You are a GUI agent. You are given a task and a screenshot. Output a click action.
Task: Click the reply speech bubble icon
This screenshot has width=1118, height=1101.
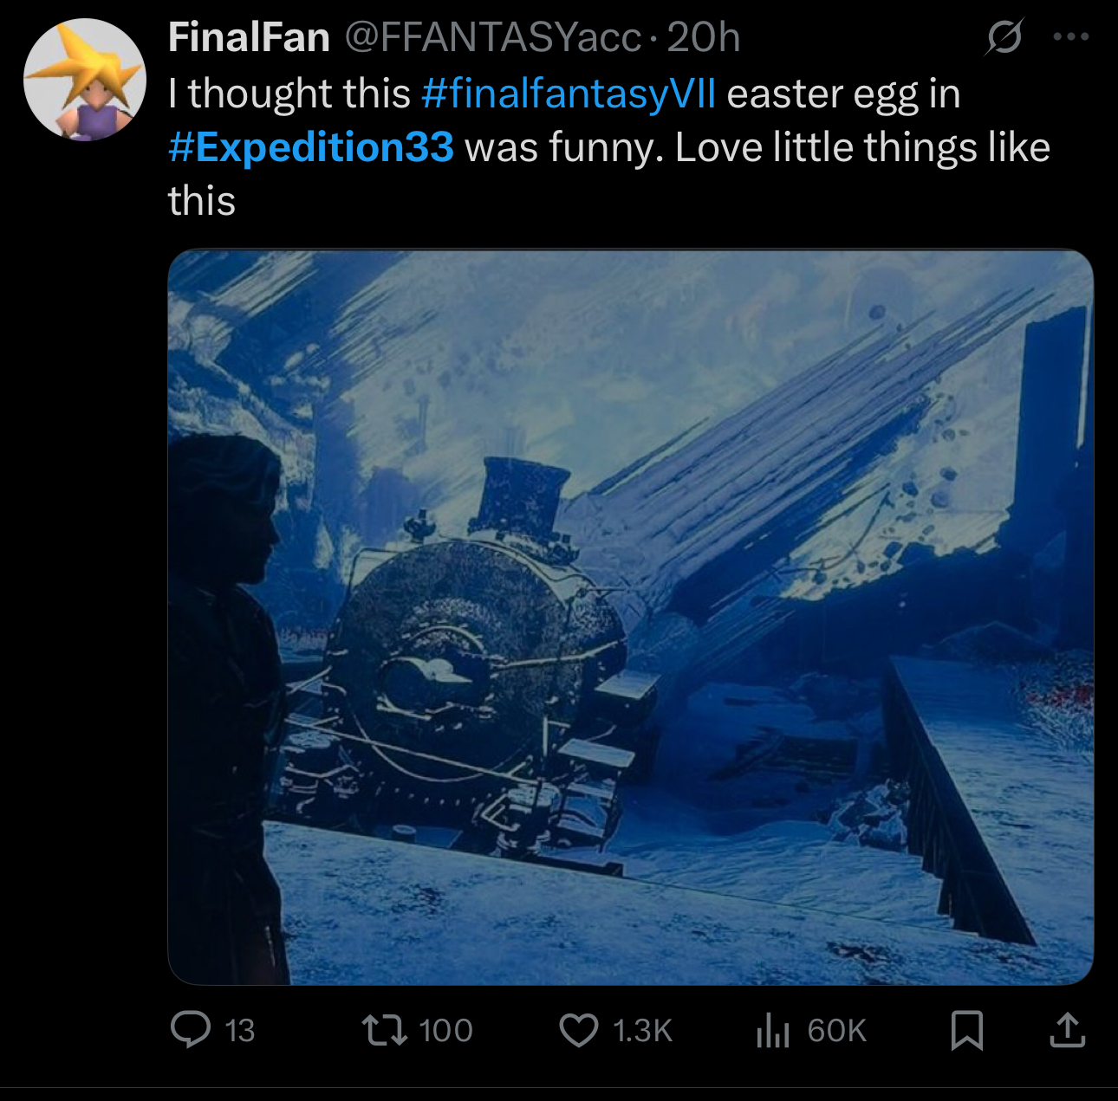point(191,1030)
